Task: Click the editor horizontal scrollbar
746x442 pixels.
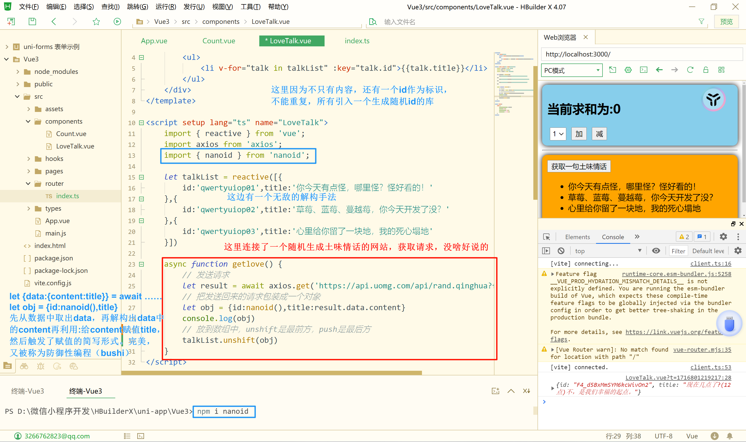Action: 271,373
